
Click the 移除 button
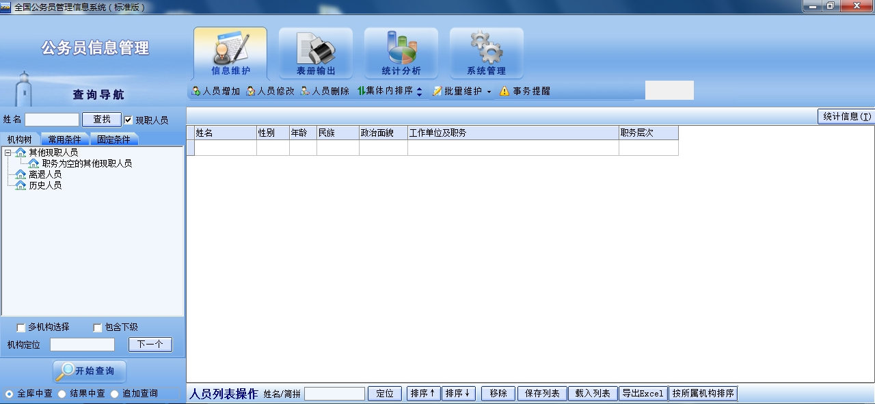click(498, 394)
